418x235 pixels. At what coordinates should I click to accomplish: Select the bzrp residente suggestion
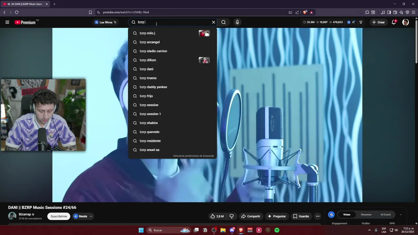tap(172, 141)
